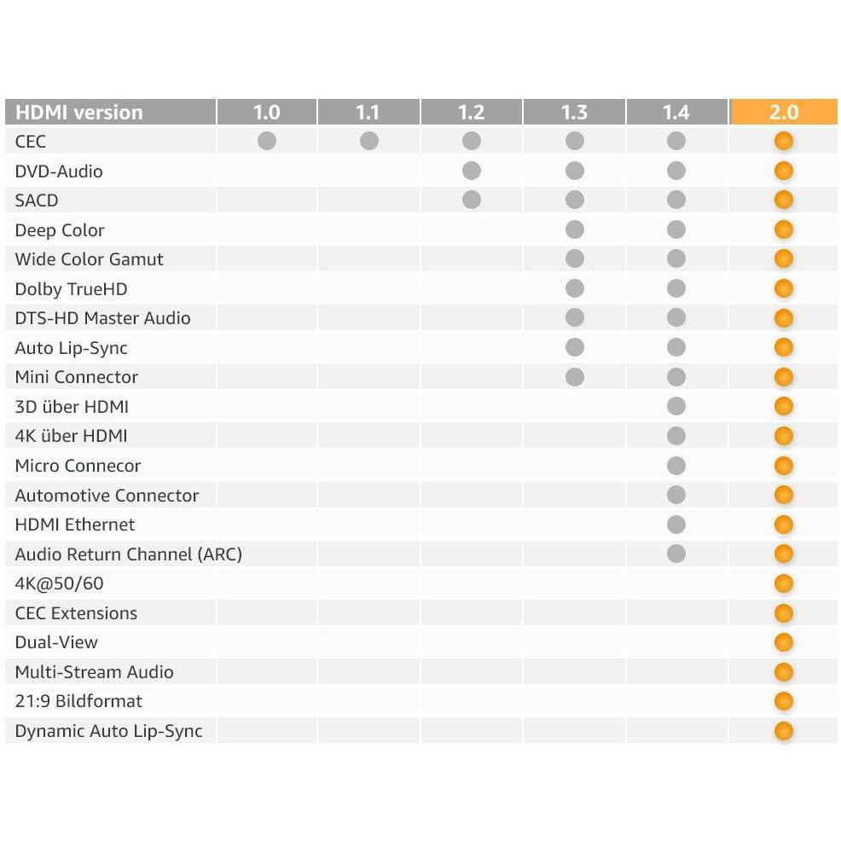Screen dimensions: 841x841
Task: Click the Multi-Stream Audio row label
Action: pos(94,672)
